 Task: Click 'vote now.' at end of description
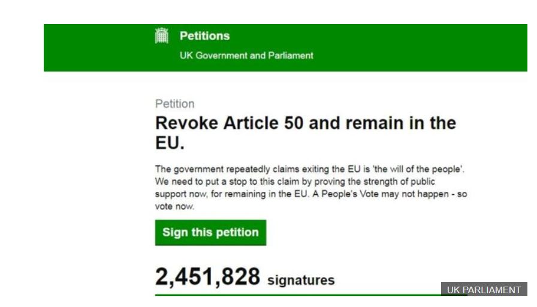click(175, 206)
